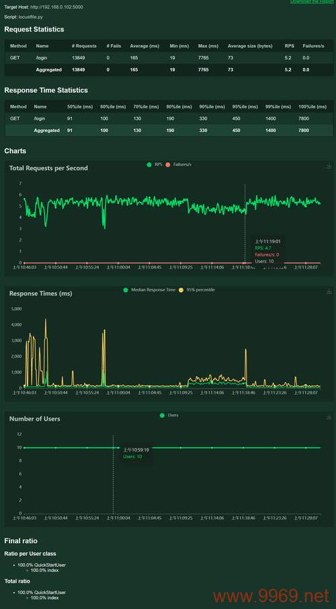This screenshot has height=609, width=336.
Task: Click the 'Max (ms)' column header
Action: coord(208,46)
